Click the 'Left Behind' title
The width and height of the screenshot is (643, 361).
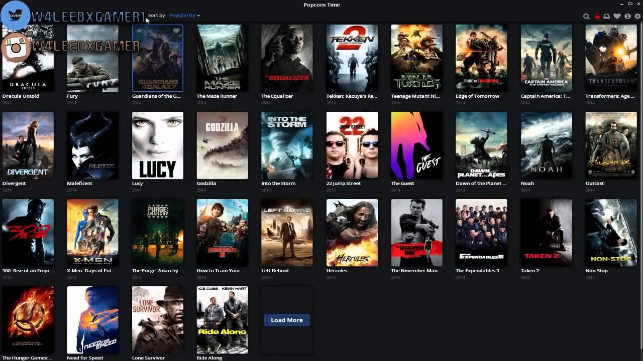click(x=275, y=270)
